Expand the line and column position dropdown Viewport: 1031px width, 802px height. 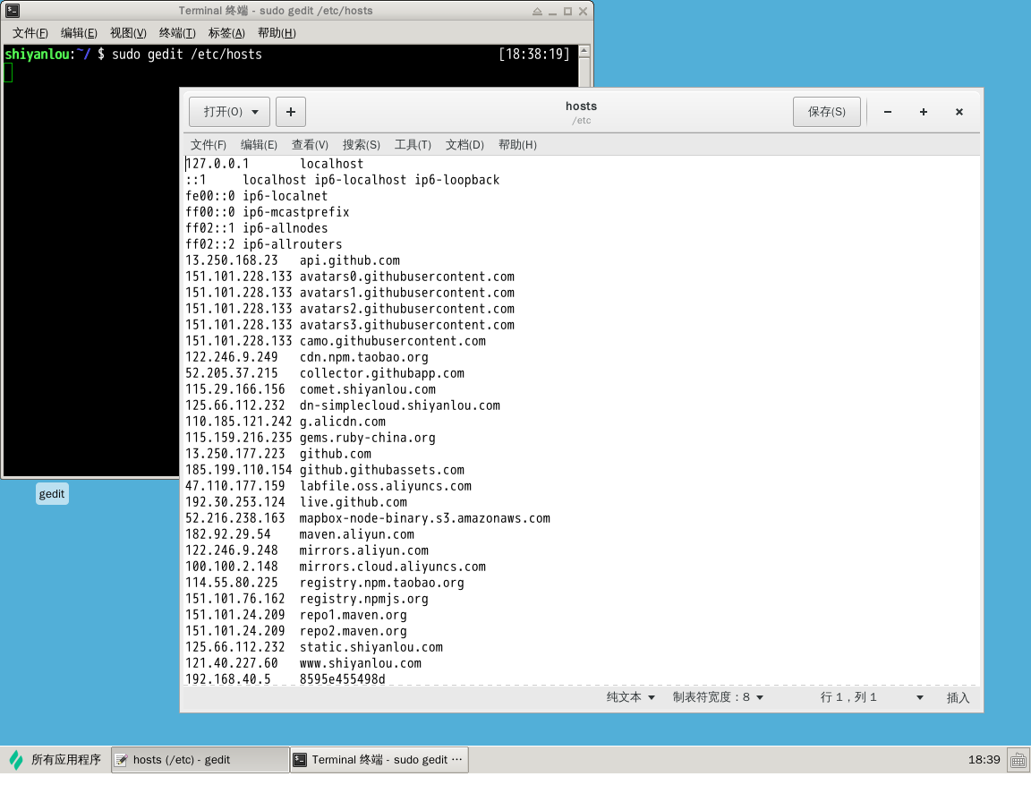918,697
